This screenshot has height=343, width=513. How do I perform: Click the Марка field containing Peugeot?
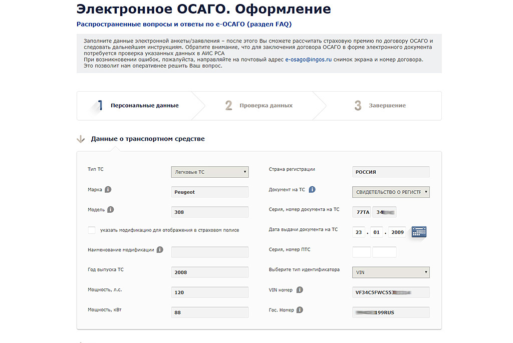click(x=209, y=192)
